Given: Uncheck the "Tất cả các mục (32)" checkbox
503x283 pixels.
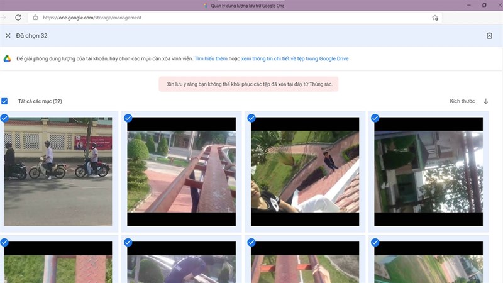Looking at the screenshot, I should point(5,101).
